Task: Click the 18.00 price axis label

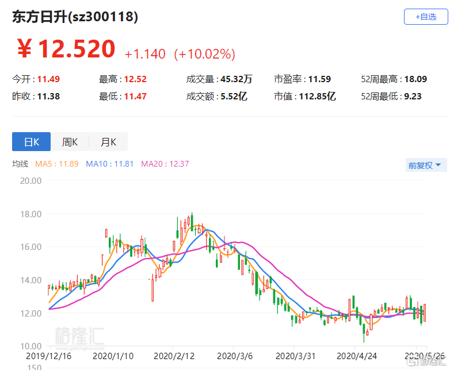Action: pos(30,214)
